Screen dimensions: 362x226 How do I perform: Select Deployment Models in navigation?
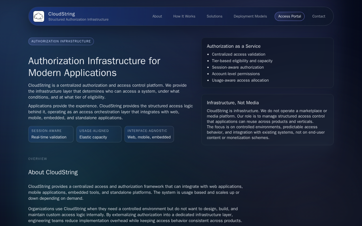pos(250,16)
